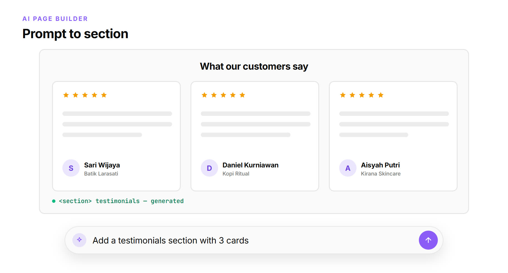This screenshot has width=508, height=273.
Task: Click the Batik Larasati company label
Action: pyautogui.click(x=101, y=174)
